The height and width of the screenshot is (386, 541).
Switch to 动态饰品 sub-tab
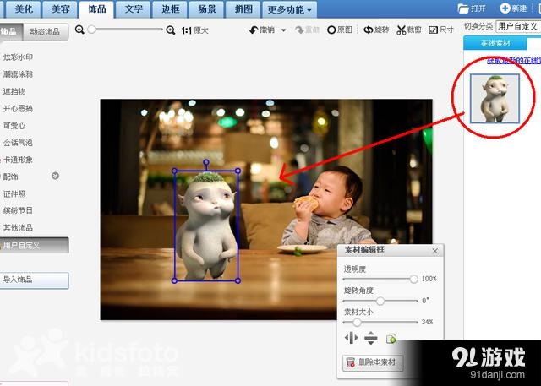point(45,32)
